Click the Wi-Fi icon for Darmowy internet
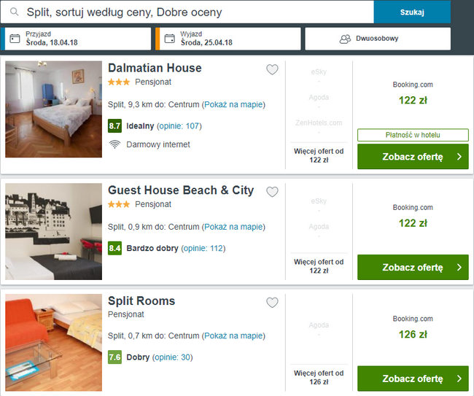The image size is (474, 396). (x=114, y=144)
